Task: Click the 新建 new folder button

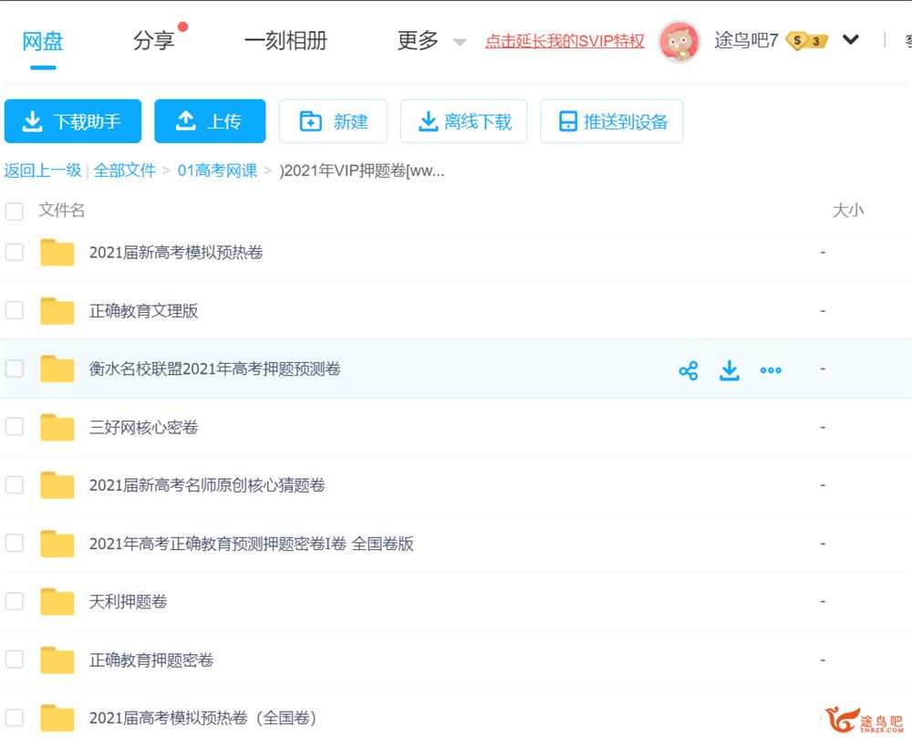Action: click(x=333, y=121)
